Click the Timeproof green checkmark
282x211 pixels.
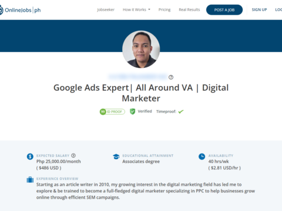(x=181, y=111)
